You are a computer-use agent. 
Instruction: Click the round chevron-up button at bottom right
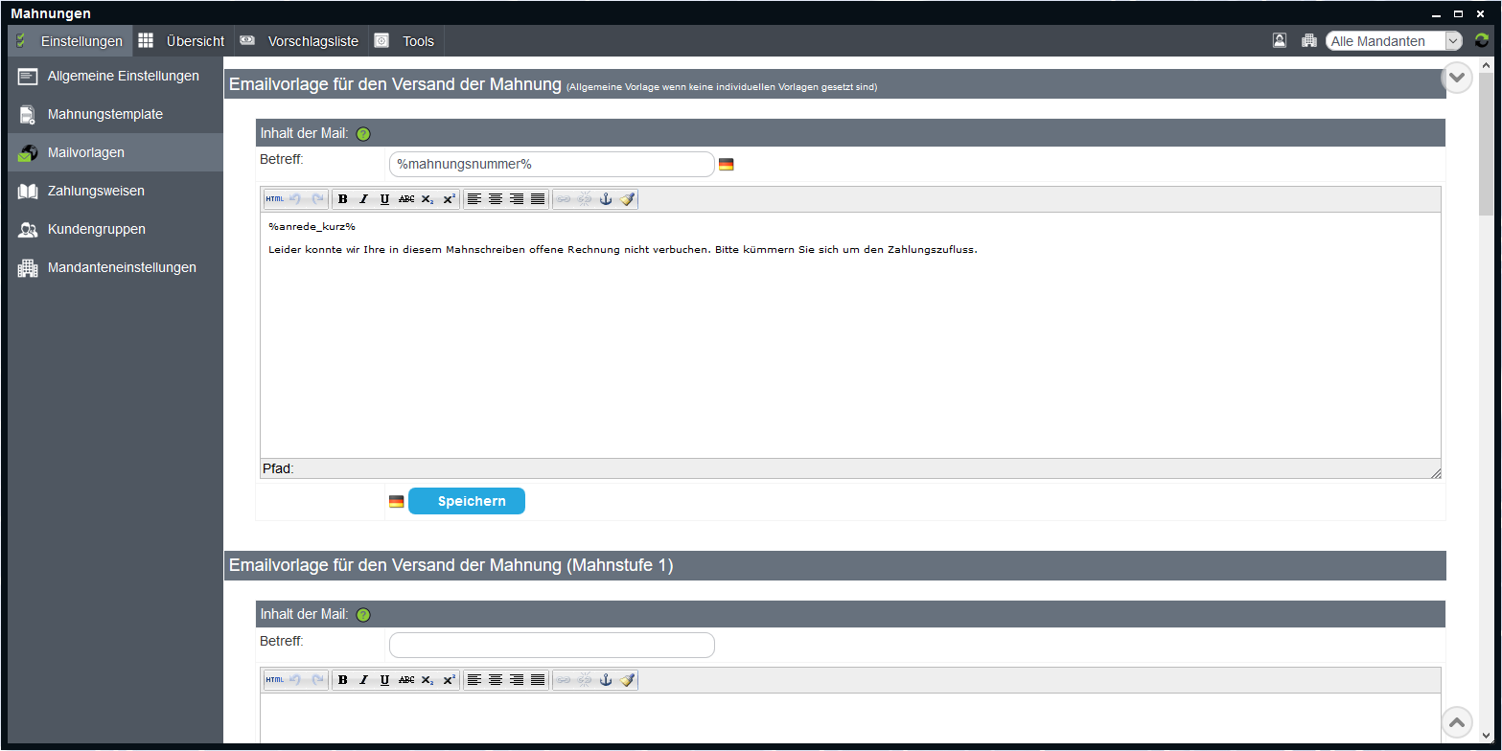tap(1457, 722)
